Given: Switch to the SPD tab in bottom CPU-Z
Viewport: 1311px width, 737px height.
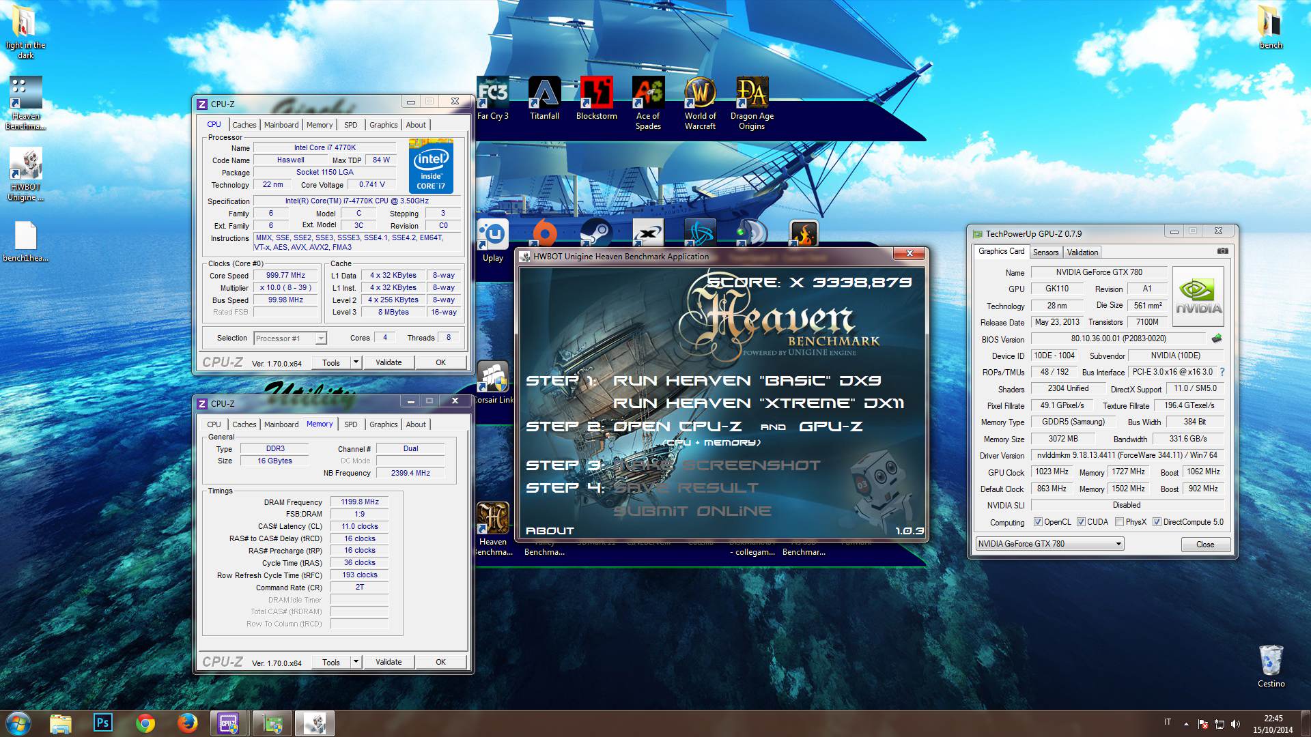Looking at the screenshot, I should (x=350, y=424).
